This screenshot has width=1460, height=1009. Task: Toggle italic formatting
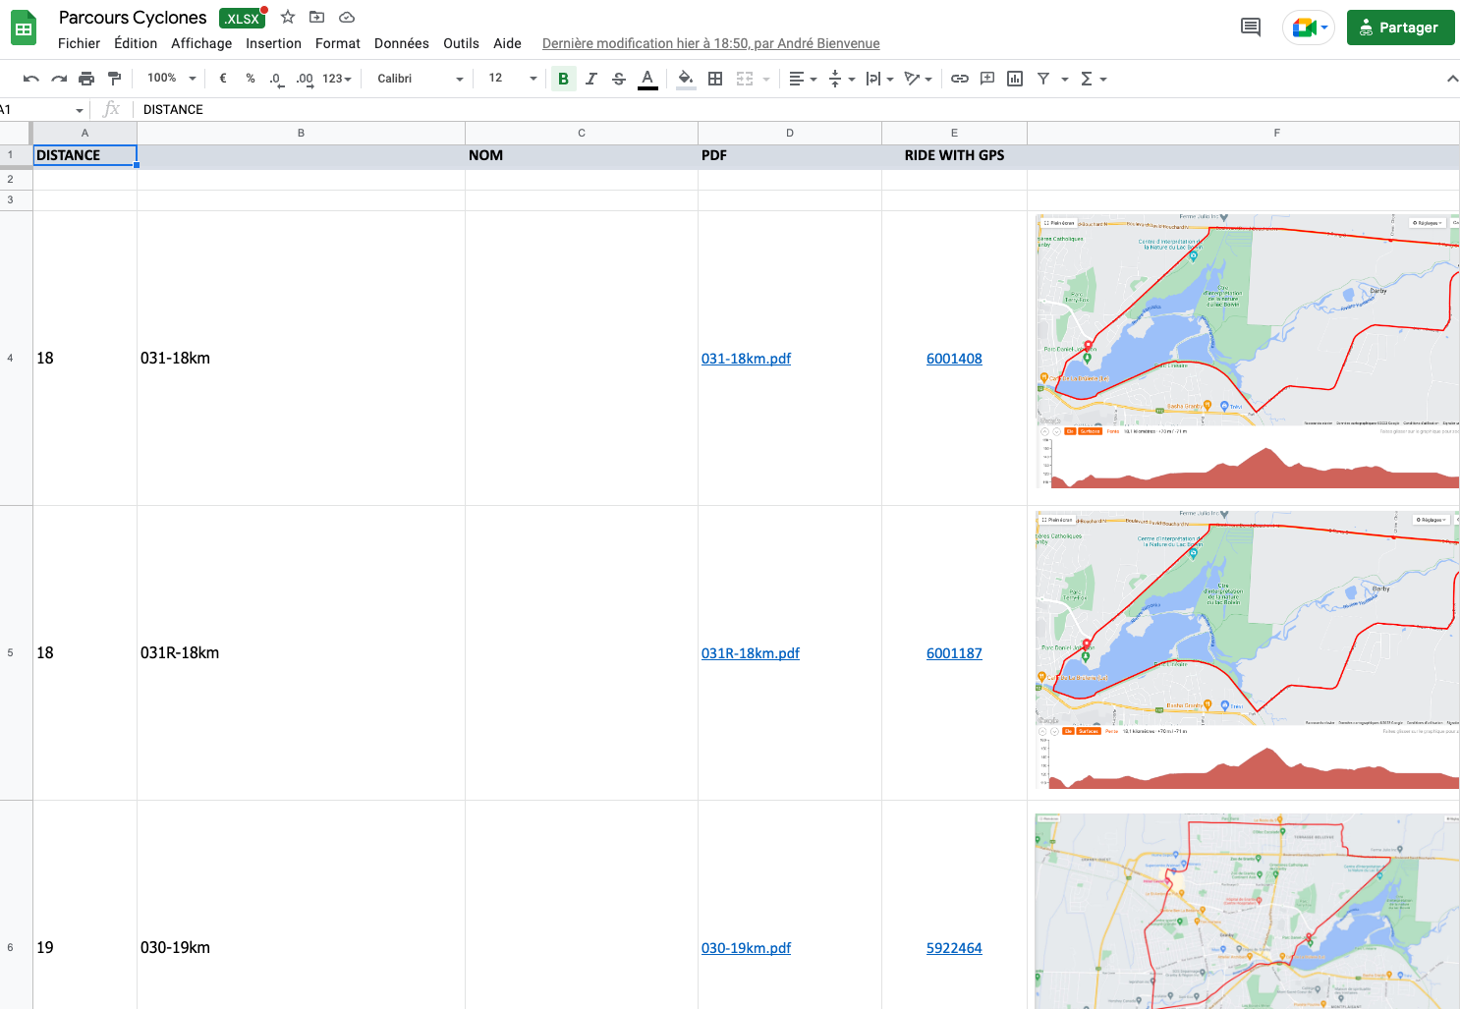click(590, 79)
